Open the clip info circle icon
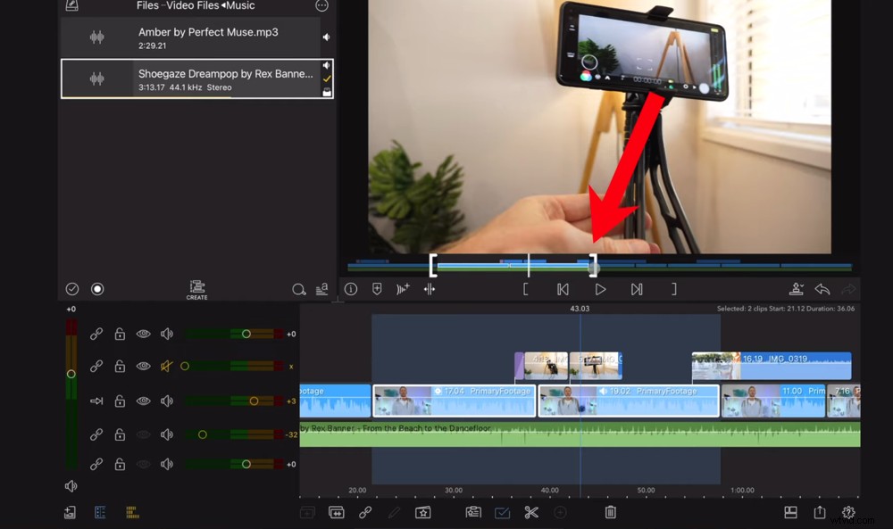 click(x=351, y=288)
